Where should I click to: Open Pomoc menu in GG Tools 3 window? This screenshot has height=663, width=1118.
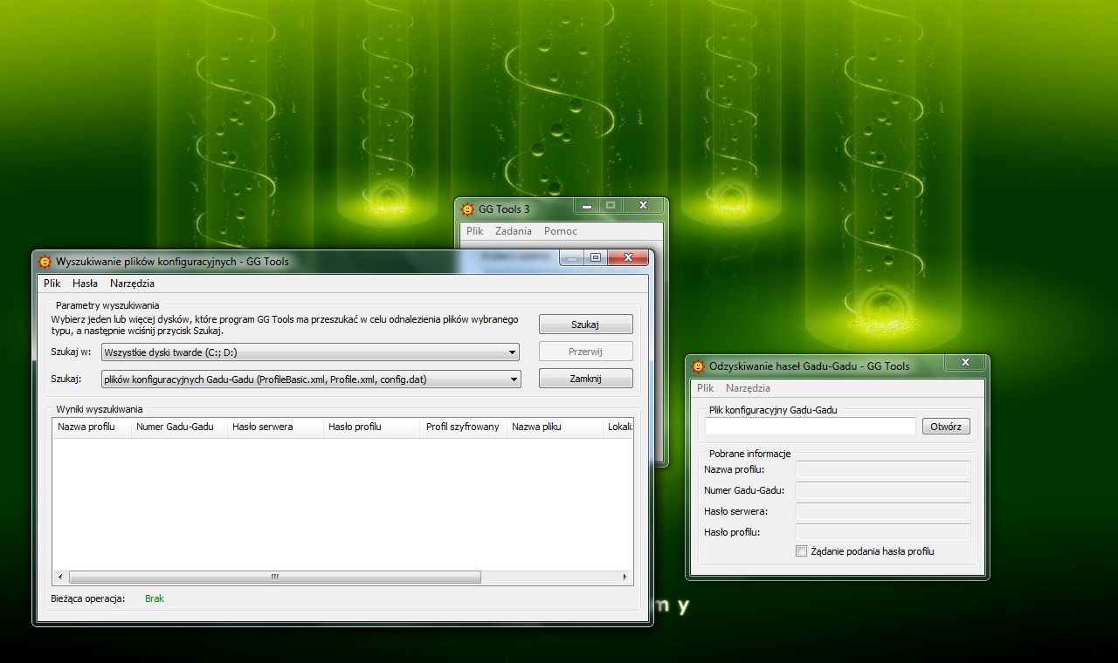[560, 231]
